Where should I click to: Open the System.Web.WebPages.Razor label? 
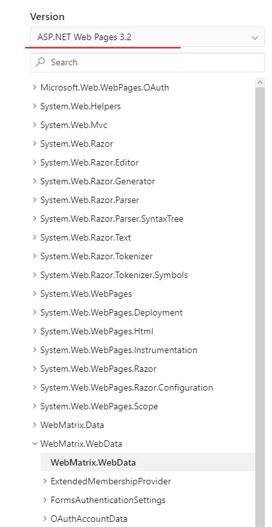point(98,369)
